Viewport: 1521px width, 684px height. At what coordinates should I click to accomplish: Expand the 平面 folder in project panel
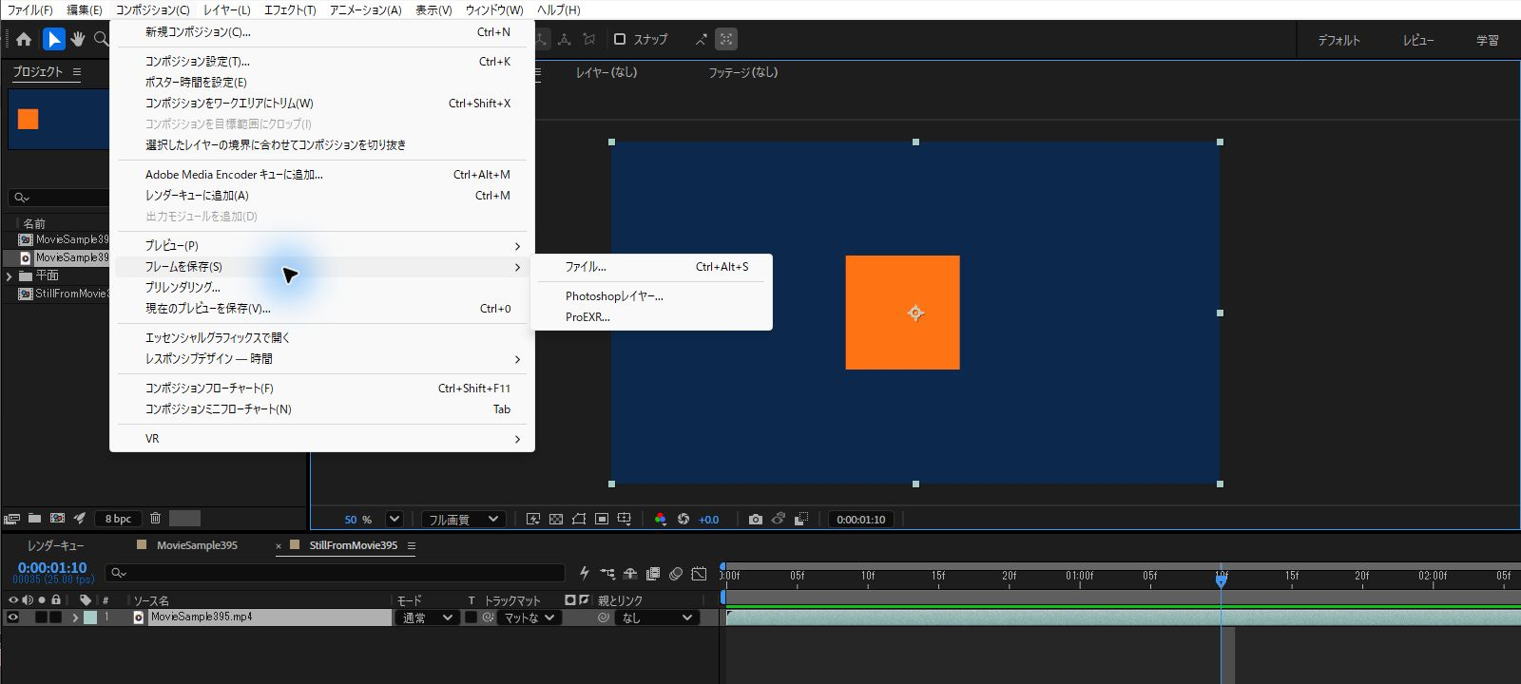click(10, 275)
